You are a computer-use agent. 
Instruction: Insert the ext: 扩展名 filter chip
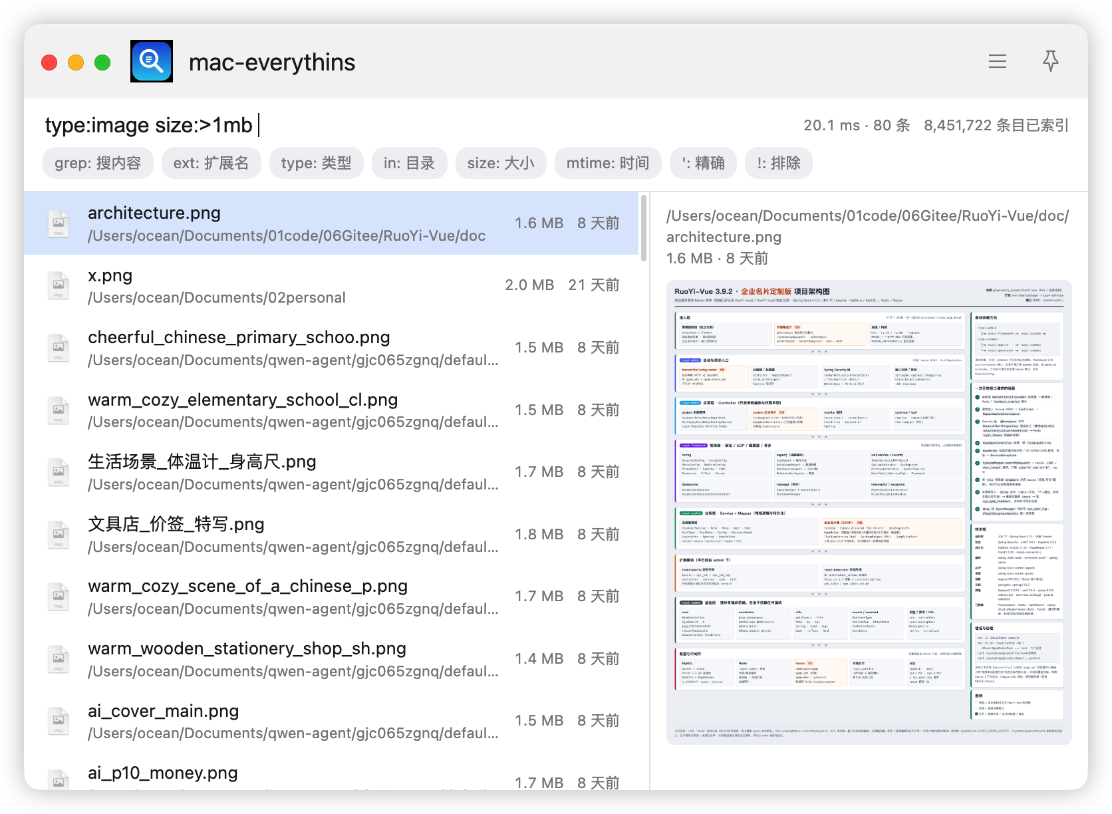point(211,163)
